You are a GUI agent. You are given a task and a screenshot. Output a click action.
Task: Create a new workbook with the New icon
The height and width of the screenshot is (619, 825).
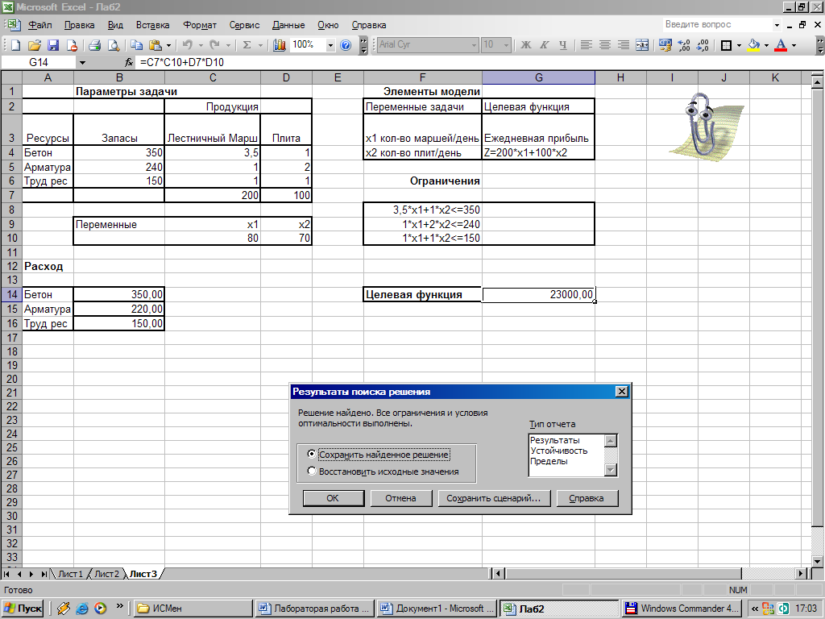[x=15, y=45]
